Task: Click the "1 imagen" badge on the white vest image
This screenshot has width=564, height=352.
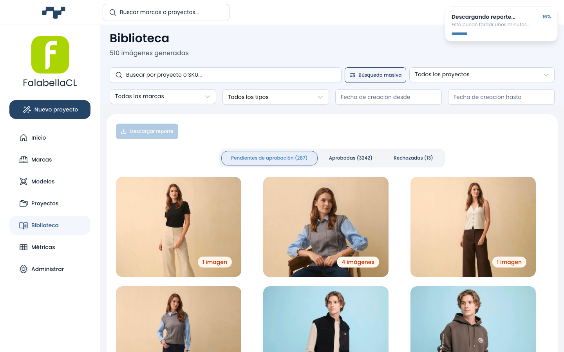Action: coord(509,262)
